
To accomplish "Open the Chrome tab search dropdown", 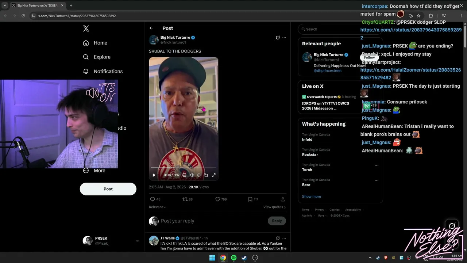I will [5, 5].
